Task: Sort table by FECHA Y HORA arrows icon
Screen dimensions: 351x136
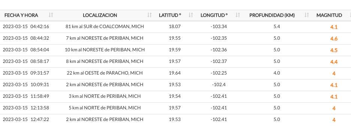Action: 51,15
